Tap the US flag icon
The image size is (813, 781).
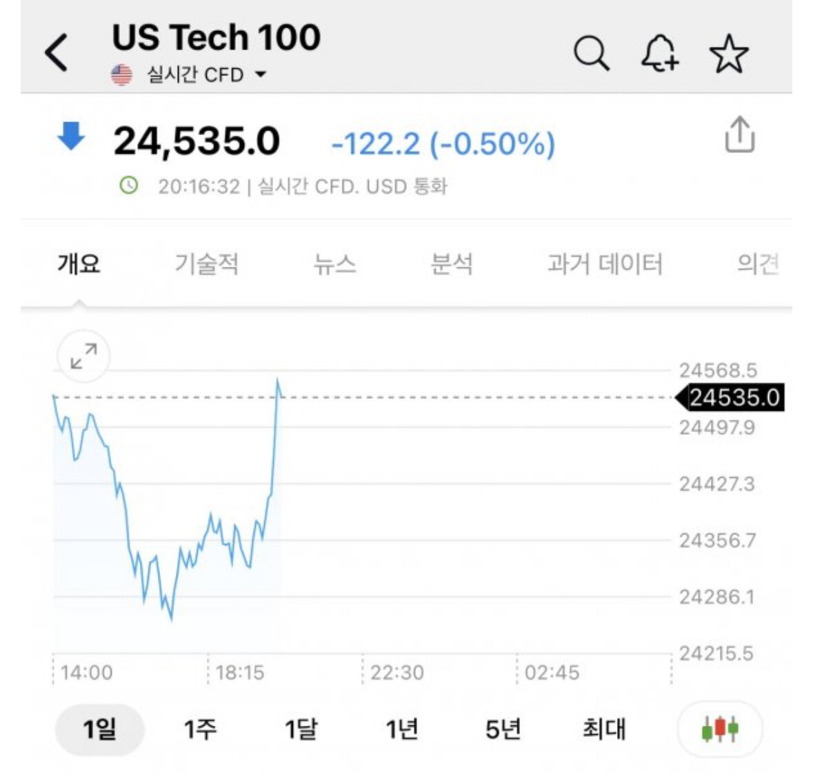pos(121,74)
